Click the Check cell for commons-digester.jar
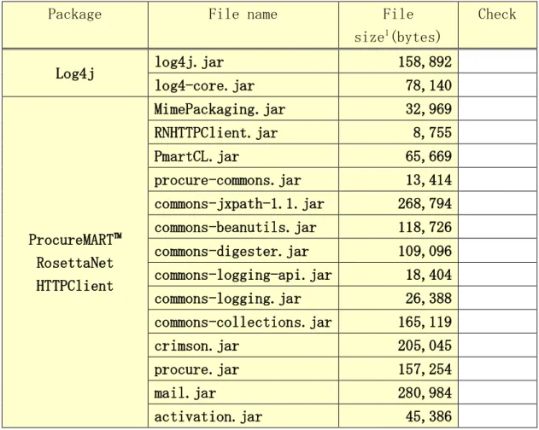The image size is (539, 430). pos(497,251)
